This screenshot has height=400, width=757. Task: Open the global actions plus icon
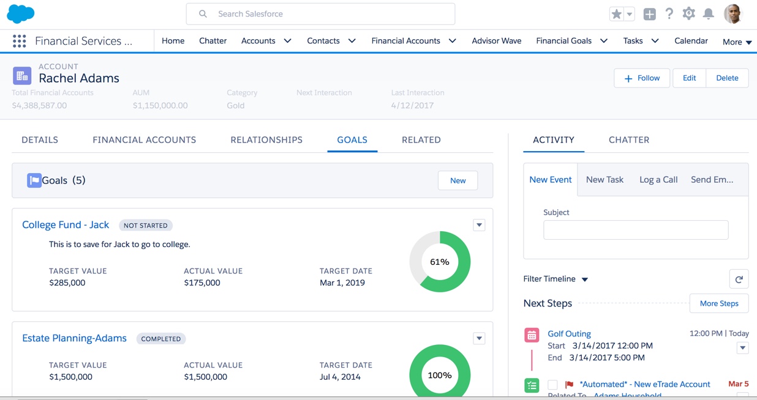click(x=649, y=14)
